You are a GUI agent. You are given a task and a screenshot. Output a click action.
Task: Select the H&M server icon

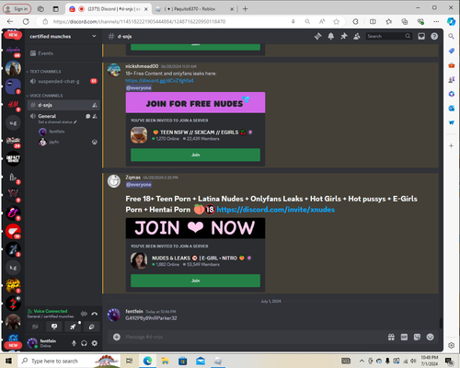coord(13,105)
